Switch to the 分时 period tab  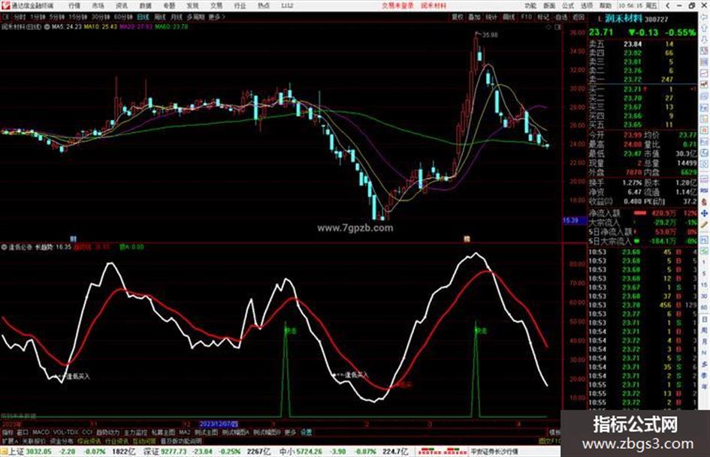click(x=19, y=17)
